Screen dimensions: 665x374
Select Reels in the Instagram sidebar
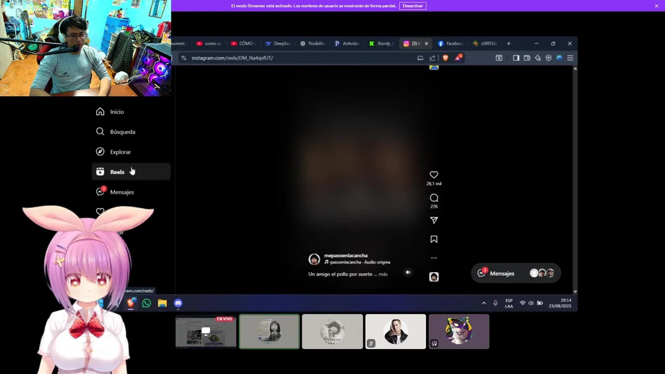(131, 172)
